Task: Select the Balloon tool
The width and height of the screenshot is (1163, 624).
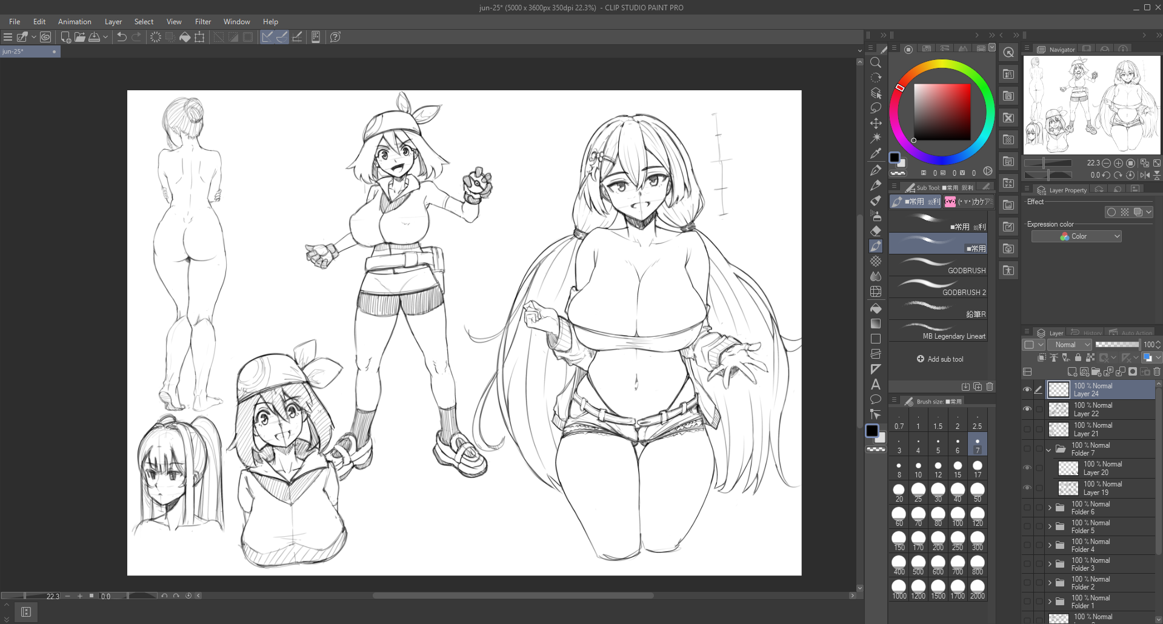Action: 876,399
